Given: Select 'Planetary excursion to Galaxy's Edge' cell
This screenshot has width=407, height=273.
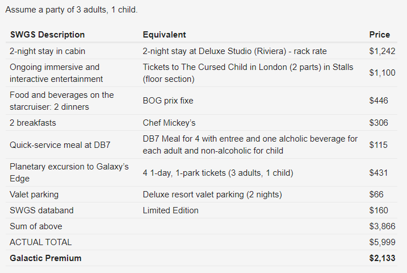Looking at the screenshot, I should click(x=69, y=173).
